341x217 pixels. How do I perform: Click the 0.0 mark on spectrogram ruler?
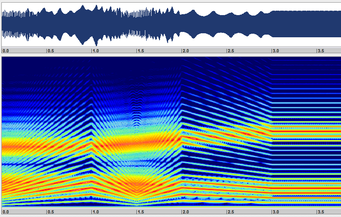(x=5, y=212)
